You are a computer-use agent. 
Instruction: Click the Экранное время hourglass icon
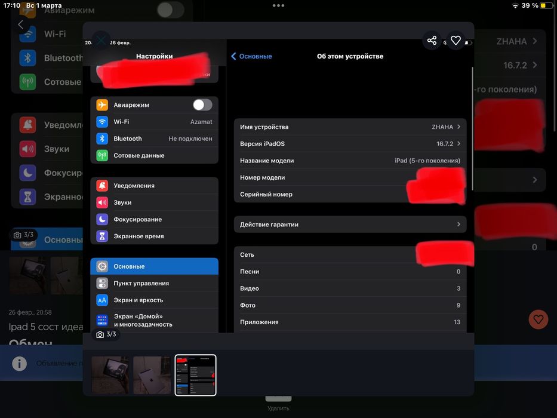(x=102, y=236)
